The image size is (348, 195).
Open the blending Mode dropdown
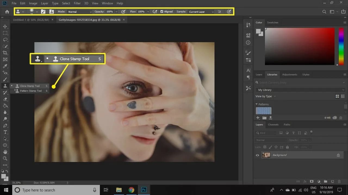coord(79,11)
